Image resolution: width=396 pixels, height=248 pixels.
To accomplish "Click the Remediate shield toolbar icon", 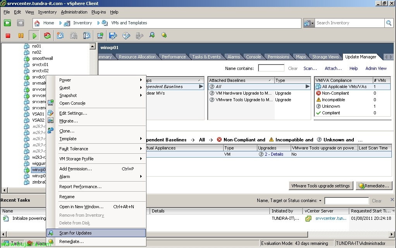I will [164, 35].
